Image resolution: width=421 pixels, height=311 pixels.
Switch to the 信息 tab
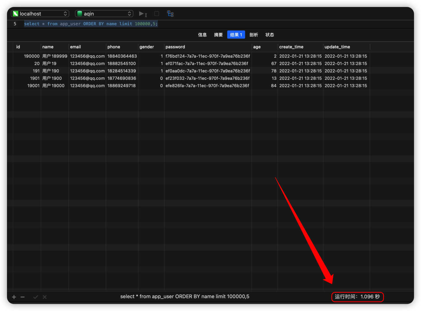(202, 35)
